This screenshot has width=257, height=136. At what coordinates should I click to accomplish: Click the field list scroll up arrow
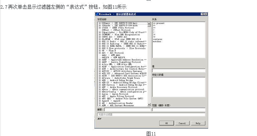pos(149,24)
